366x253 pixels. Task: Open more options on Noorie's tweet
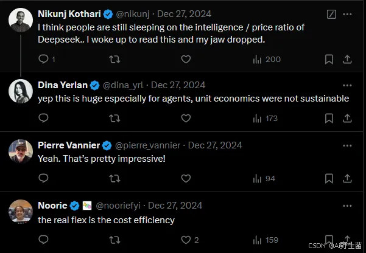[347, 205]
